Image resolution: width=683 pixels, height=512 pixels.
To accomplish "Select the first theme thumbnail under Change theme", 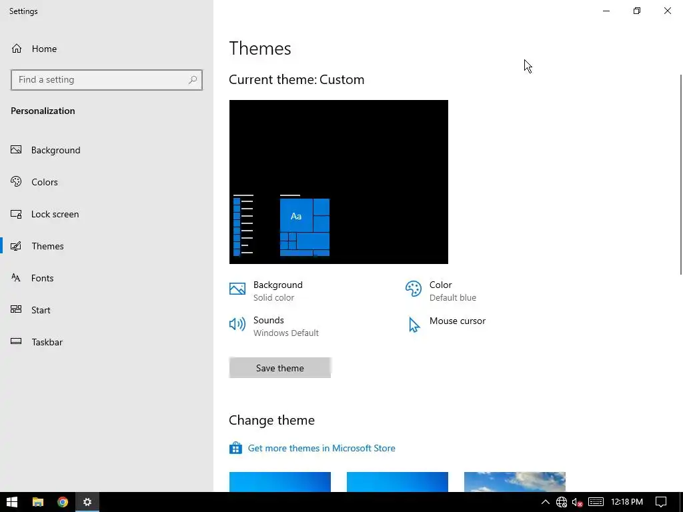I will point(280,482).
